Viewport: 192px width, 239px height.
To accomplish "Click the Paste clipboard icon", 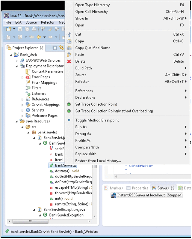I will (x=69, y=55).
